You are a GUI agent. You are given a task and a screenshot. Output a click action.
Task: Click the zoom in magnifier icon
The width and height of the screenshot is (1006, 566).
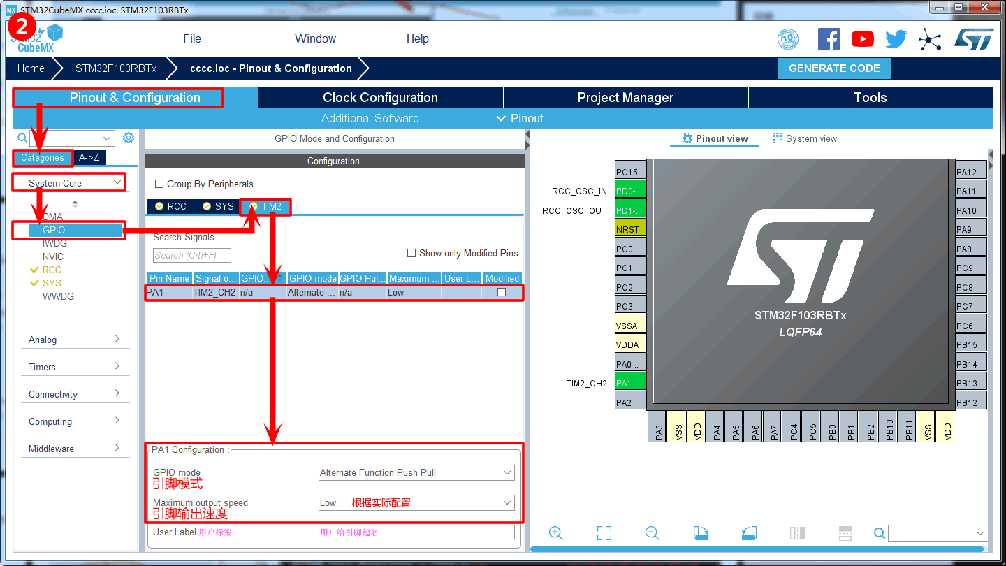click(556, 533)
